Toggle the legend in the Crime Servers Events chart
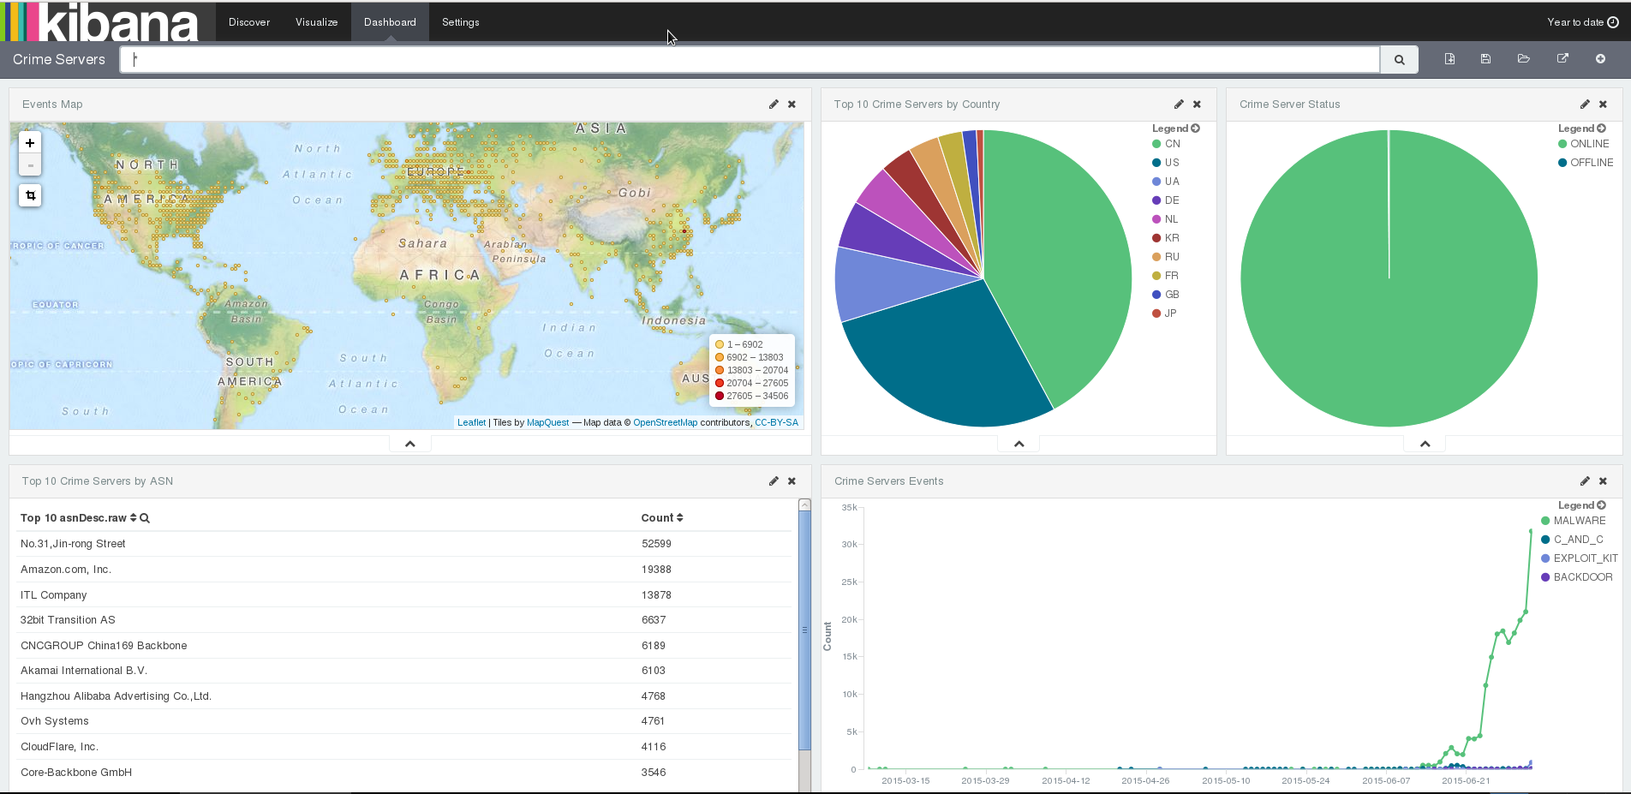 [1582, 505]
